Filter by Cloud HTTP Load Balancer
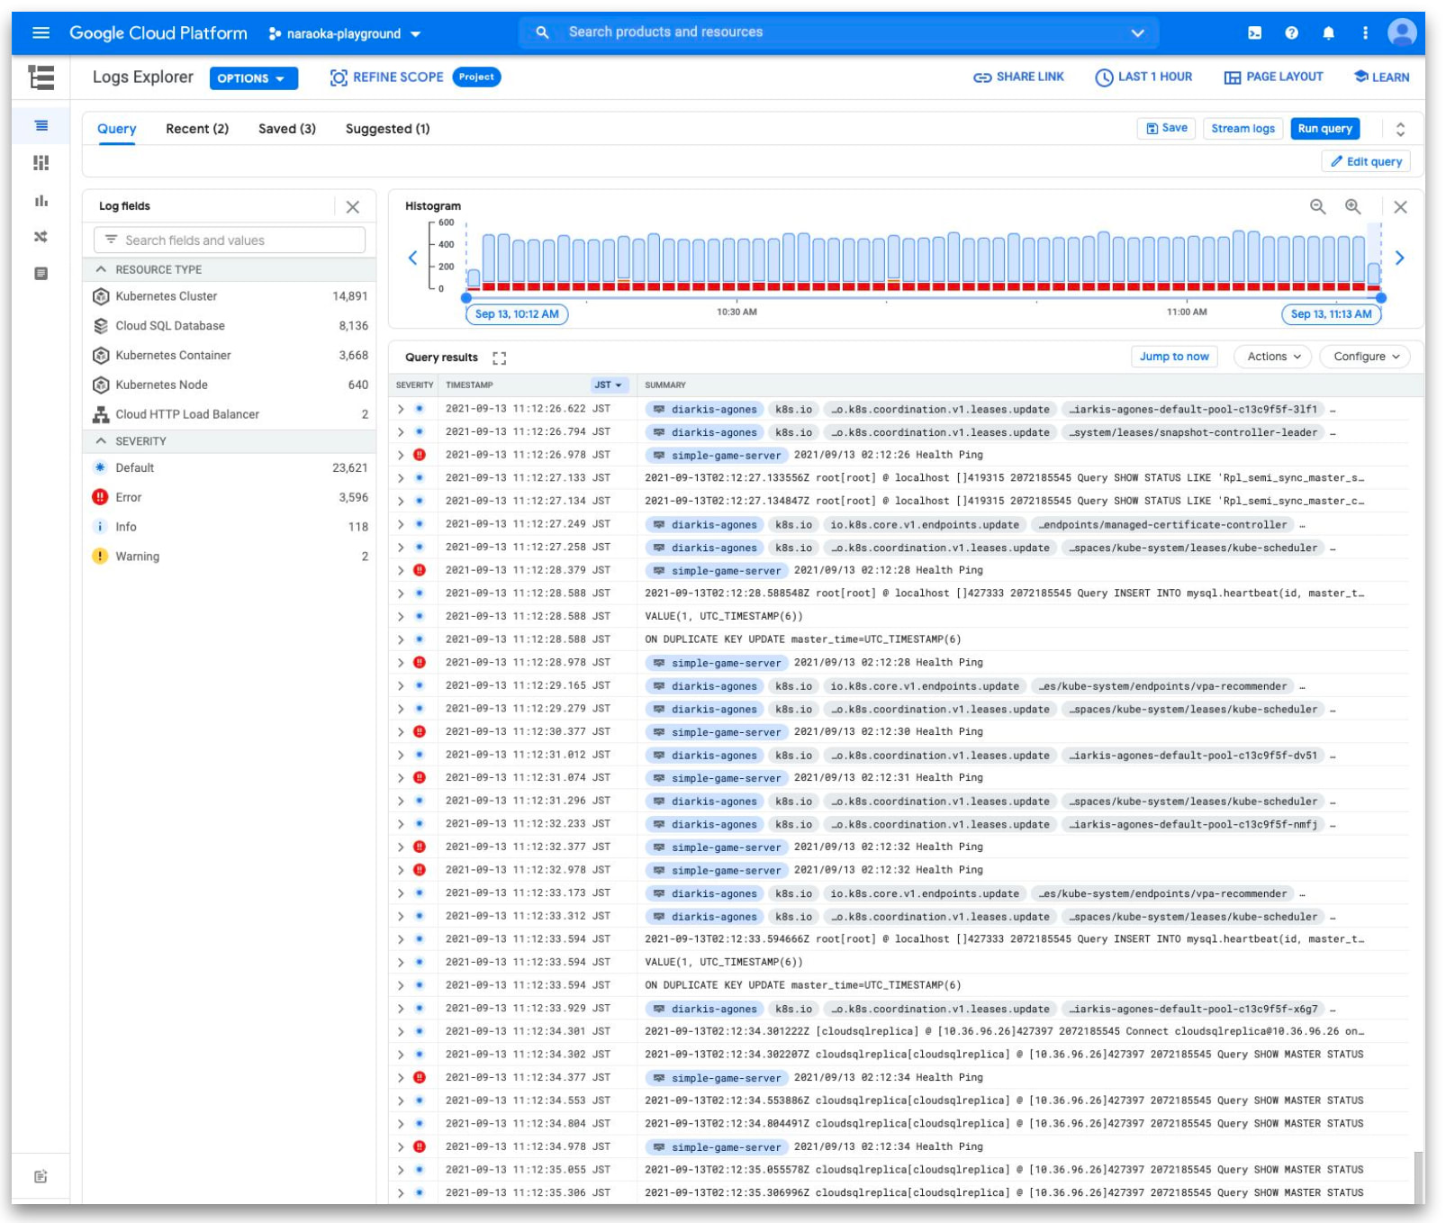Viewport: 1446px width, 1223px height. (x=229, y=414)
